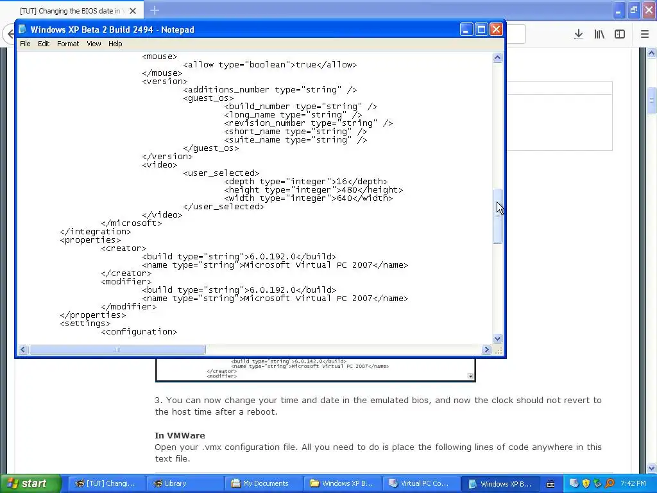This screenshot has width=657, height=493.
Task: Switch to the Virtual PC Co... taskbar button
Action: pos(420,483)
